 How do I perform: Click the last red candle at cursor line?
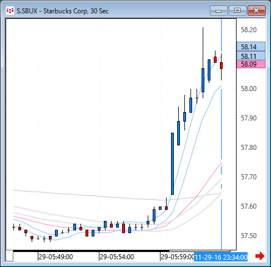point(221,66)
